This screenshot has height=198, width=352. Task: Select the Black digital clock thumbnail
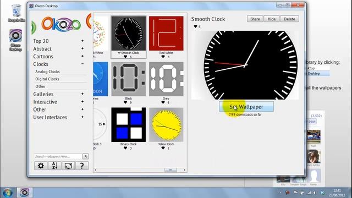point(128,79)
